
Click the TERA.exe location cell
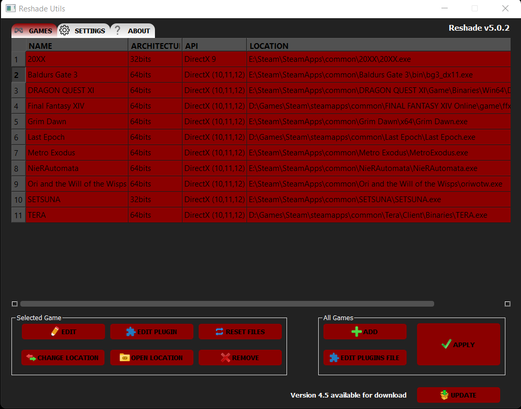click(379, 215)
